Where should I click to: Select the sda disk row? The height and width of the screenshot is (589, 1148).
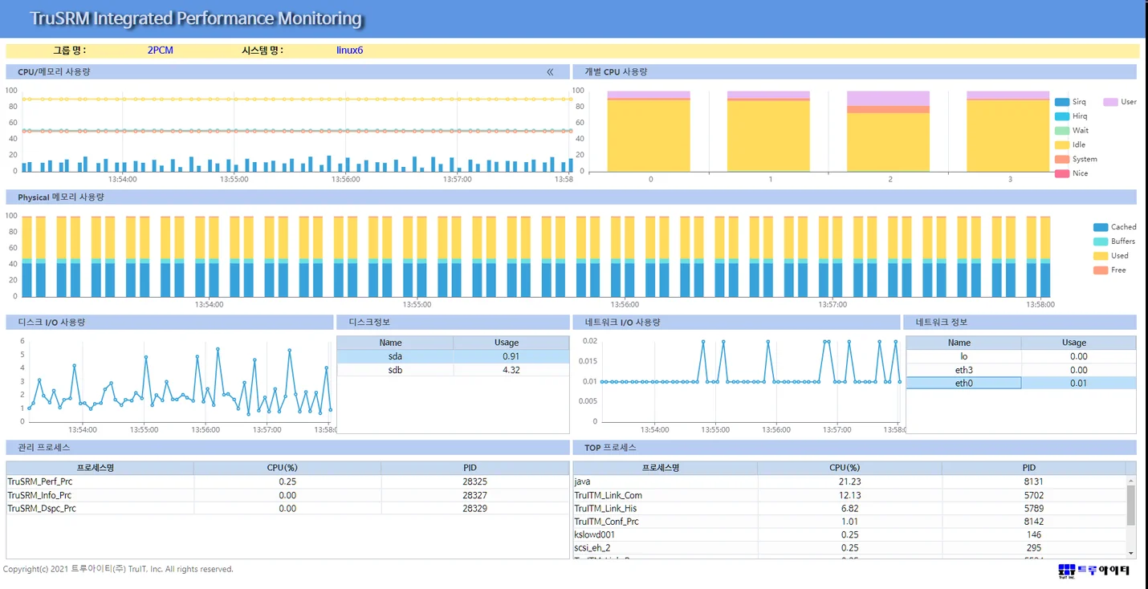(453, 356)
